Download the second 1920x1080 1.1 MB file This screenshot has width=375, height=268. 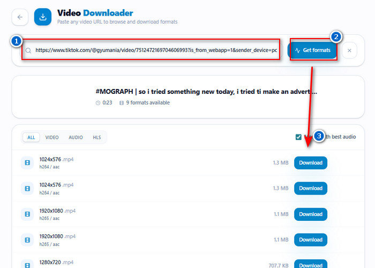click(x=311, y=240)
